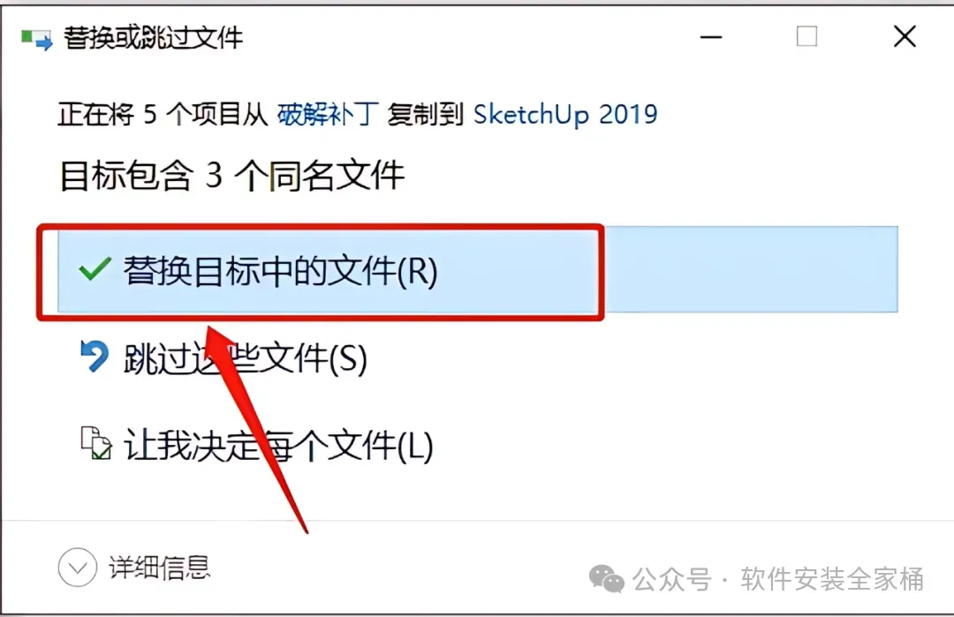954x617 pixels.
Task: Click the green checkmark replace icon
Action: coord(95,268)
